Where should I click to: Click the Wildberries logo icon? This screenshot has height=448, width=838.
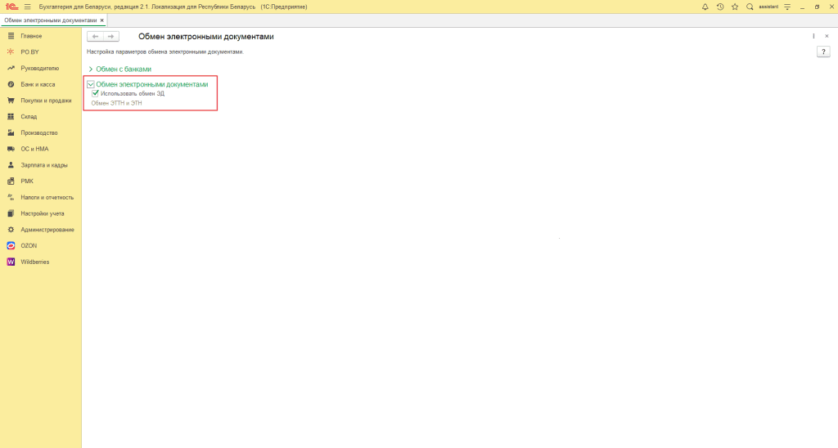11,262
